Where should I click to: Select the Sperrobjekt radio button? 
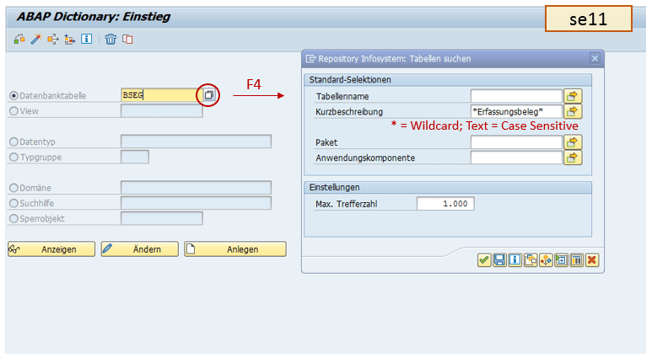pyautogui.click(x=13, y=218)
